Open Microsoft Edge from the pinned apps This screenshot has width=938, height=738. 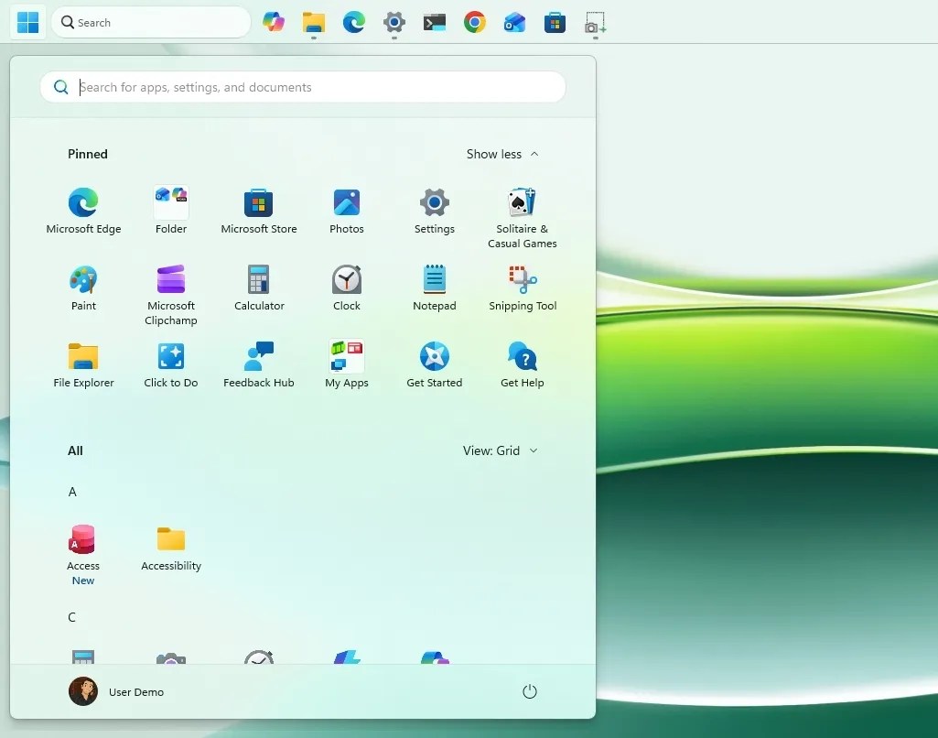(83, 212)
